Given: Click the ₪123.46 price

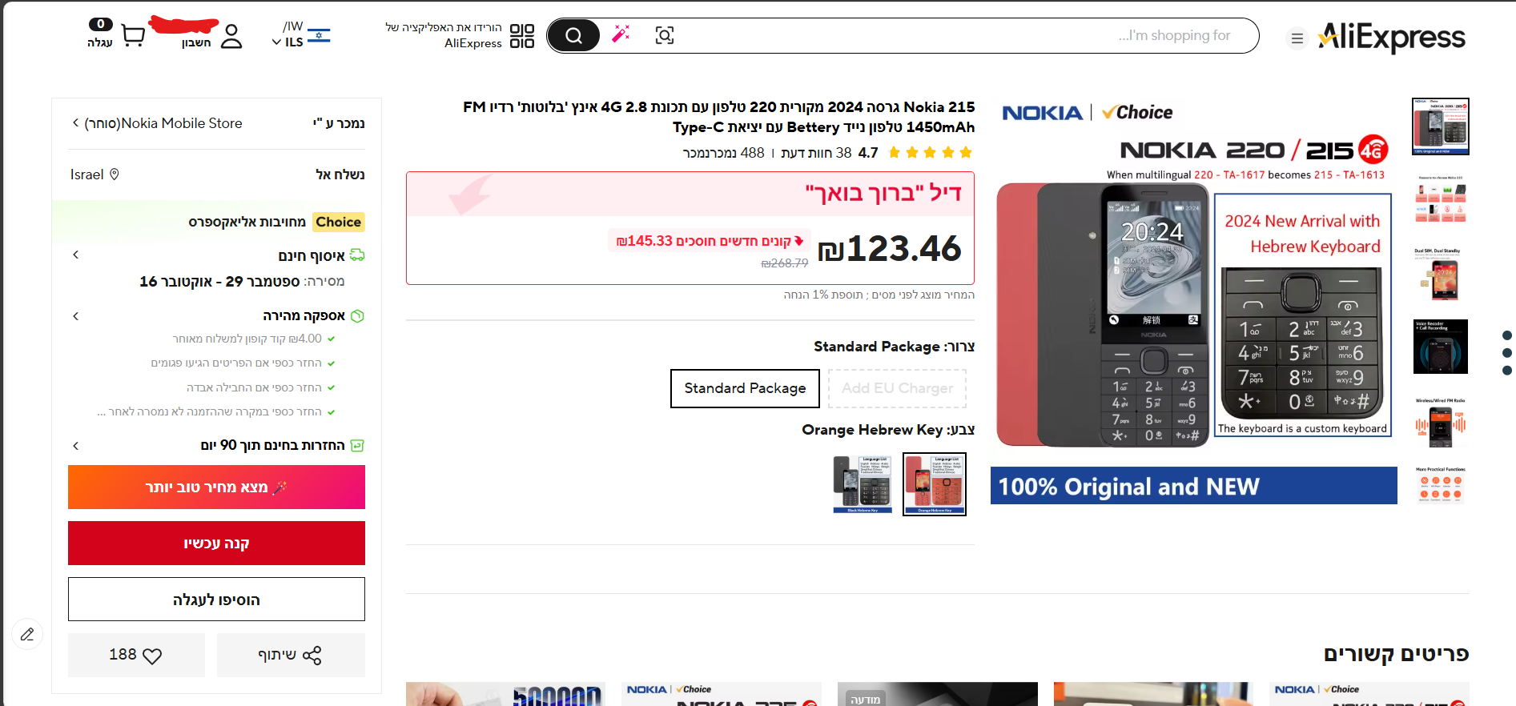Looking at the screenshot, I should (889, 249).
